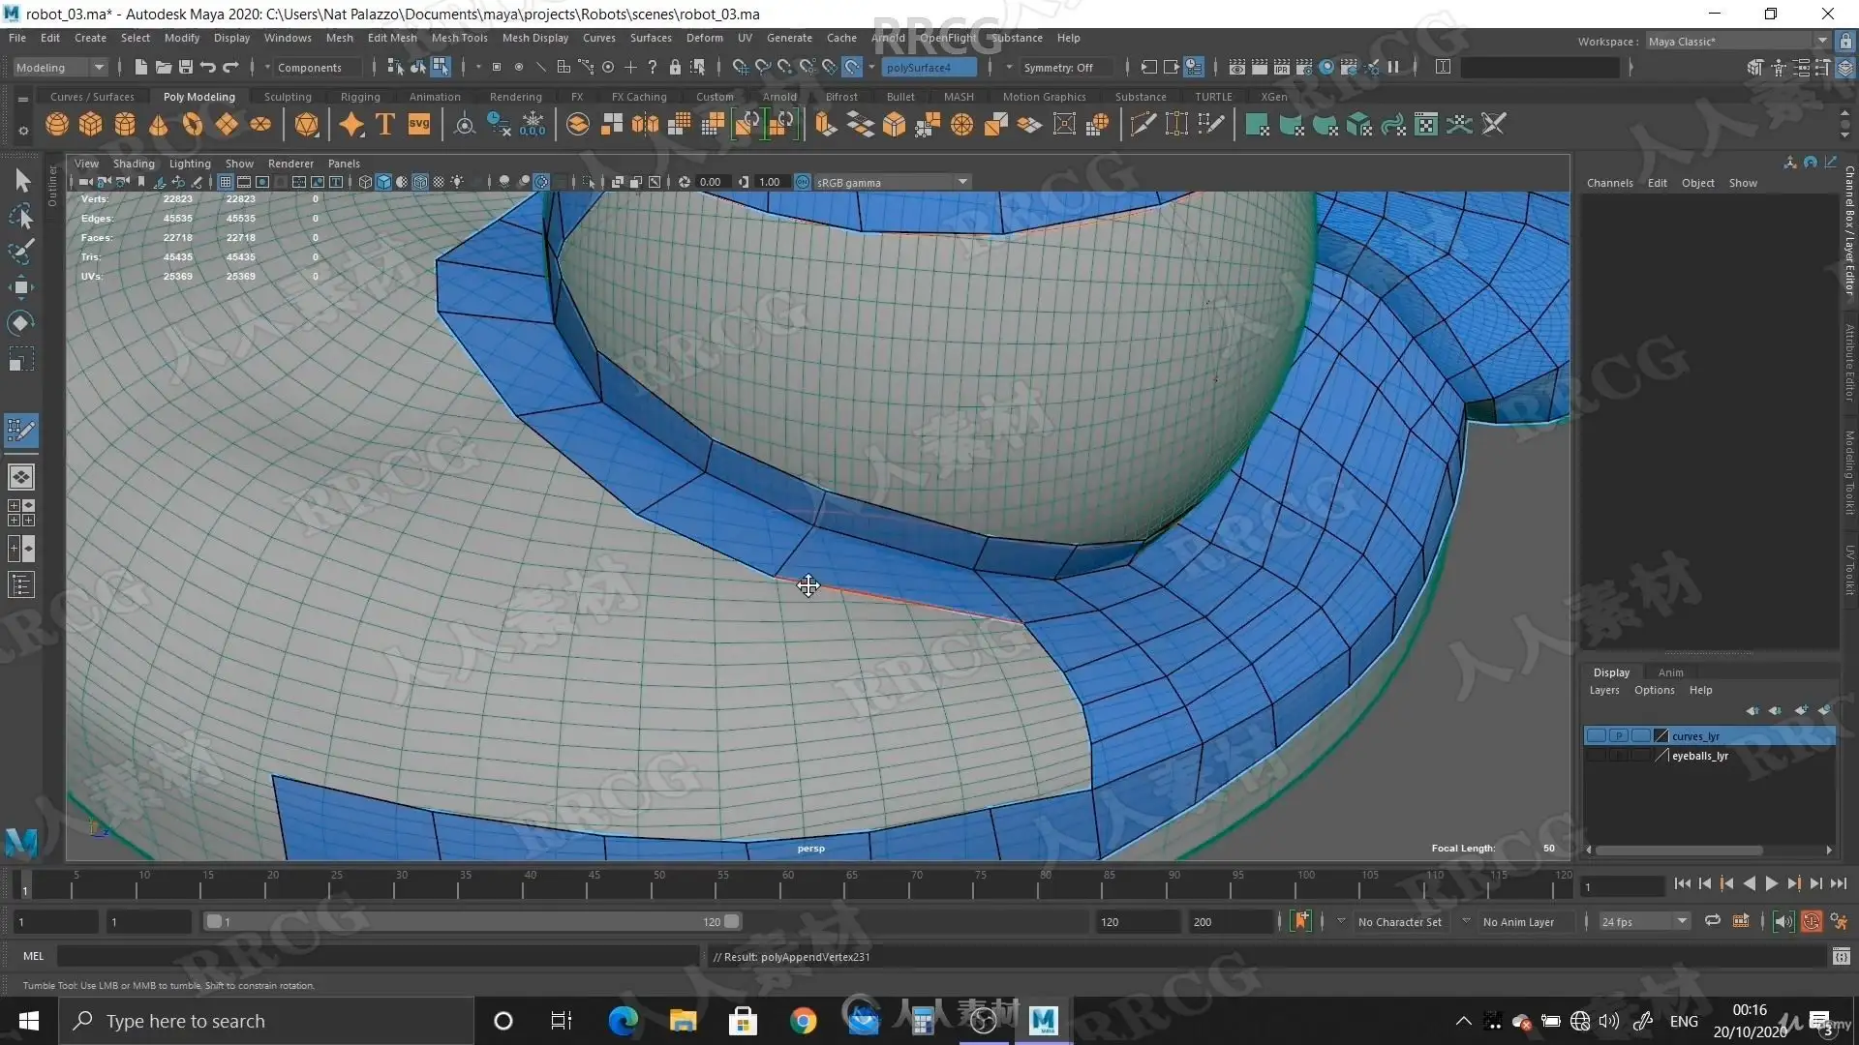Activate the Rotate tool in toolbox
Viewport: 1859px width, 1045px height.
tap(20, 323)
